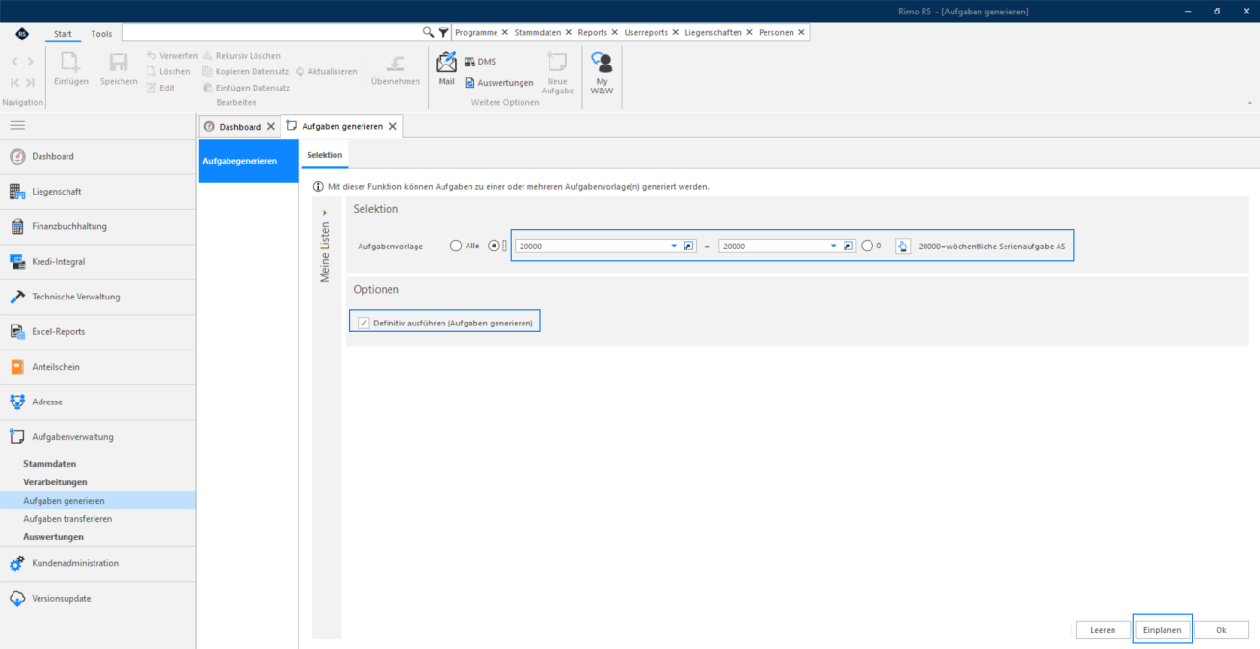The width and height of the screenshot is (1260, 649).
Task: Click the search magnifier icon
Action: (x=429, y=32)
